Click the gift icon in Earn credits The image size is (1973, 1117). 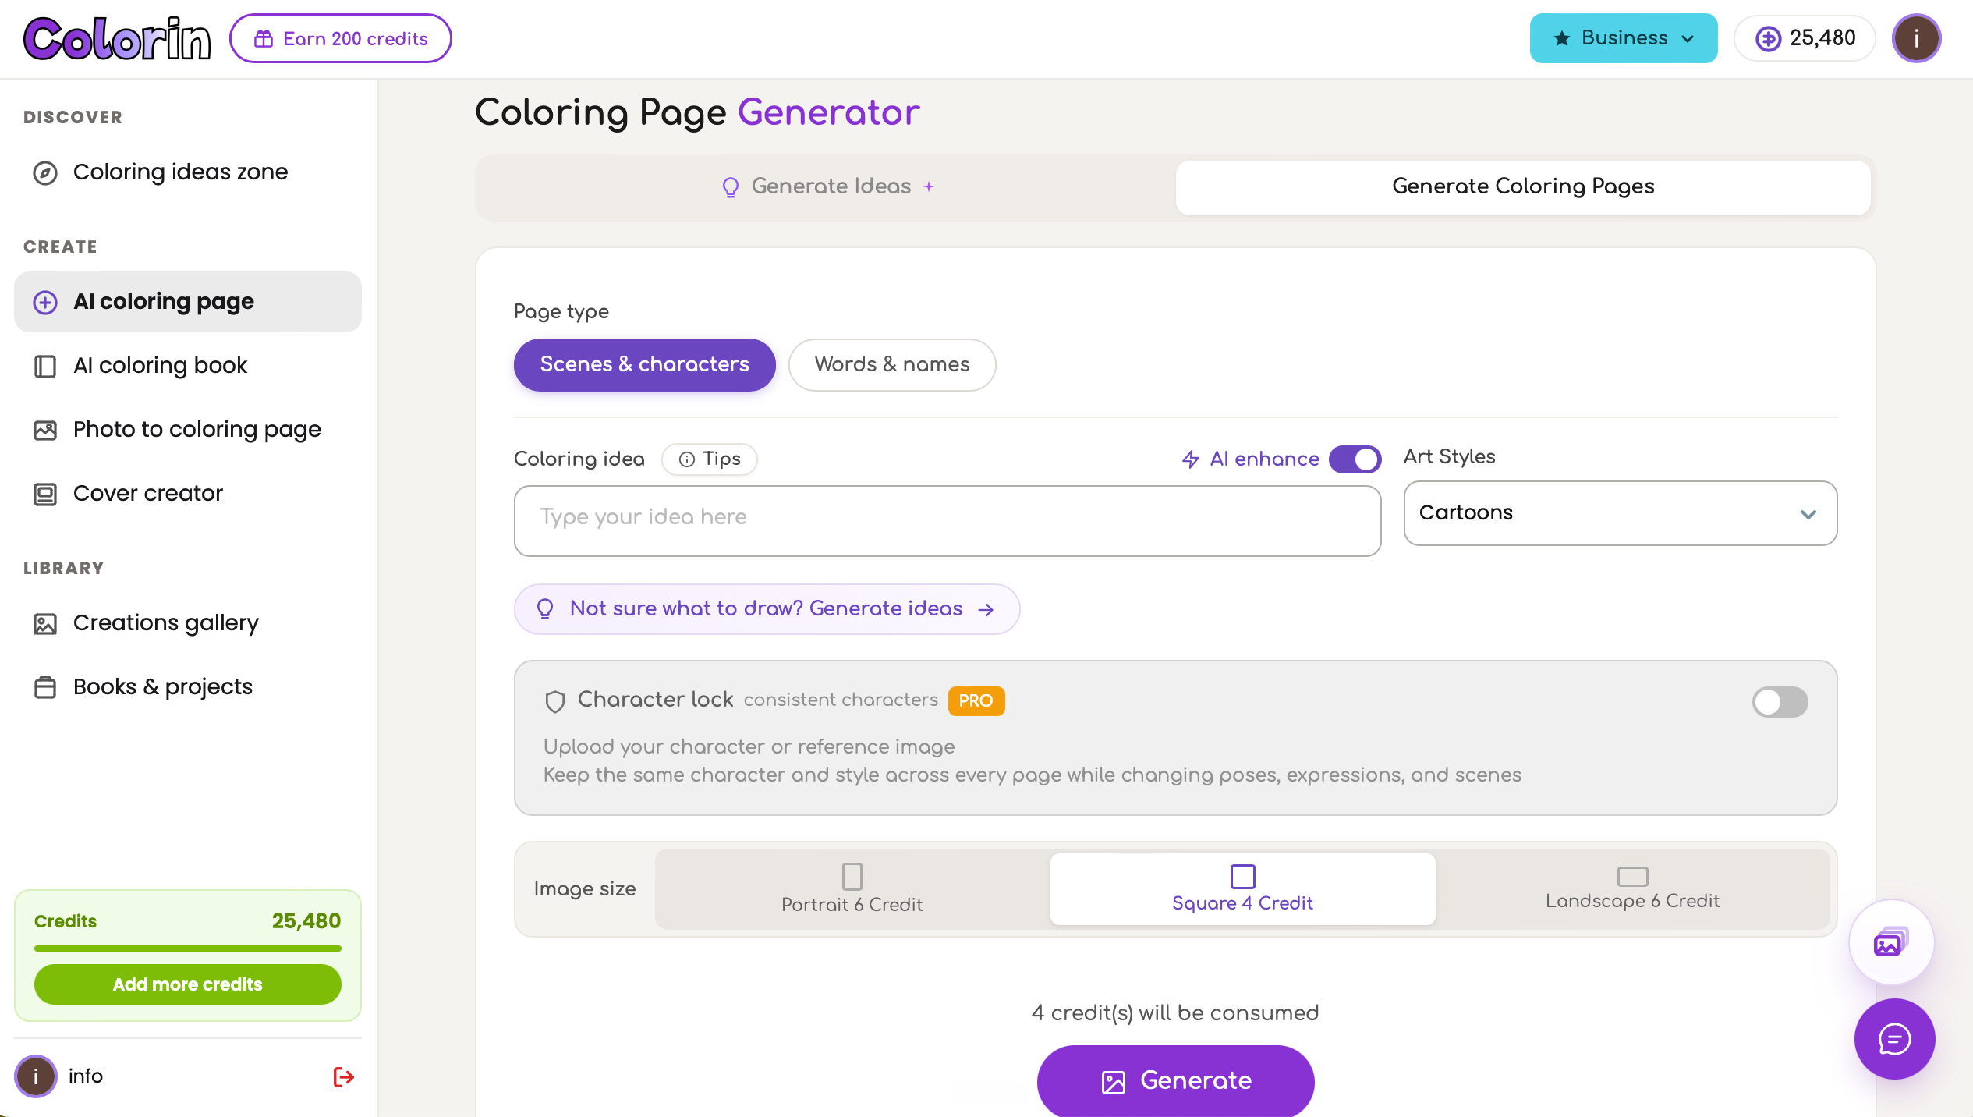point(264,39)
